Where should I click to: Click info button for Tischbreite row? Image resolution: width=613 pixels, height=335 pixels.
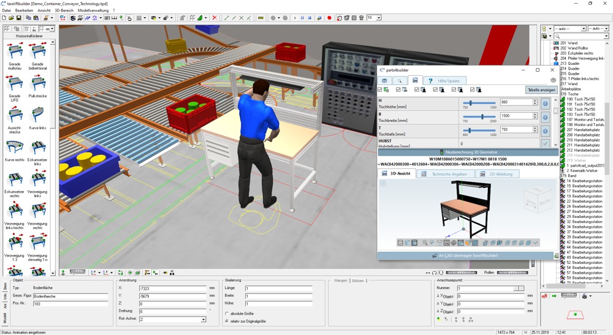[x=546, y=117]
